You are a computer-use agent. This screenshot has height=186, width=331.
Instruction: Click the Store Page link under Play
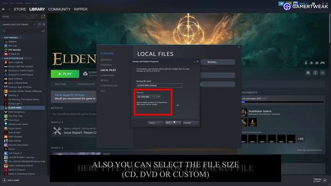tap(60, 84)
